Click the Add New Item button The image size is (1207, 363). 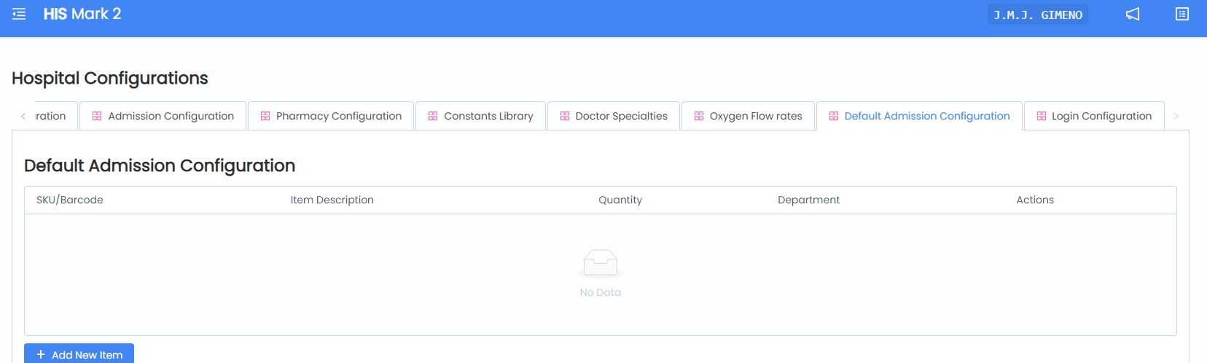[79, 354]
